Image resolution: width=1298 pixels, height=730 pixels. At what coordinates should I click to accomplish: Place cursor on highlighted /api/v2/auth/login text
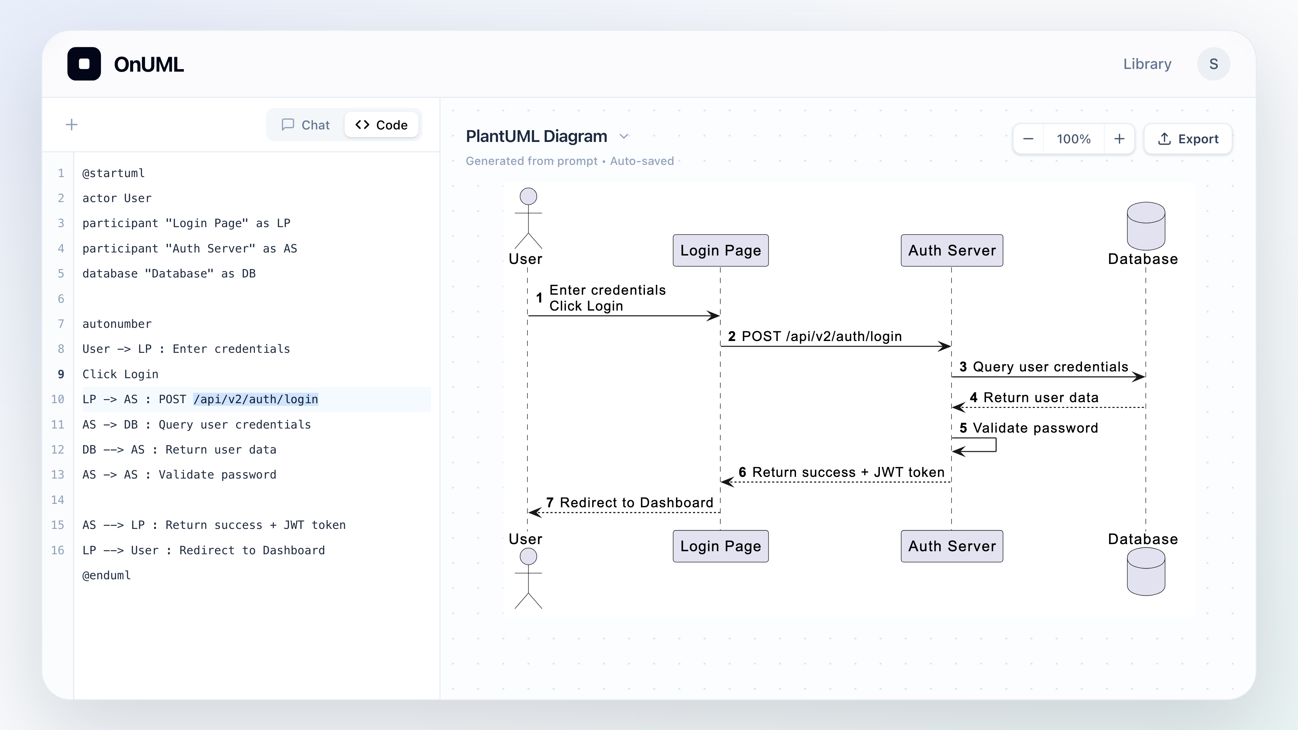click(x=256, y=399)
